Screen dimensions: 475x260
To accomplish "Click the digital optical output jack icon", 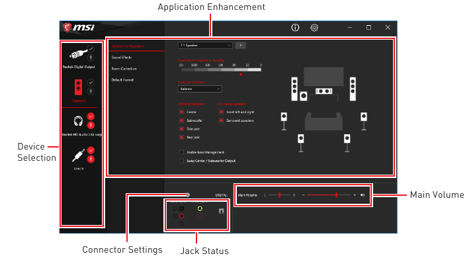I will (222, 211).
